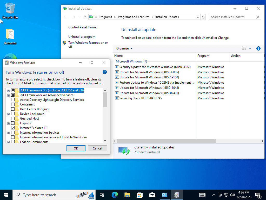Launch Microsoft Edge from the taskbar
The width and height of the screenshot is (266, 200).
(x=115, y=195)
